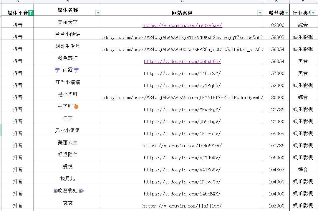Click the follower count 152000
The height and width of the screenshot is (211, 318).
point(276,85)
